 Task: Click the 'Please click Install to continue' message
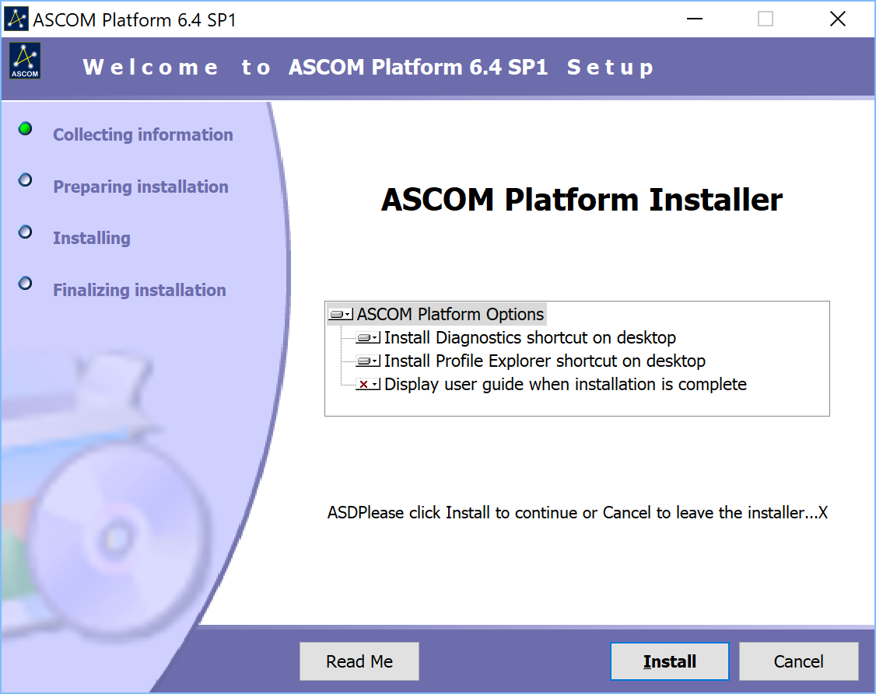tap(577, 513)
